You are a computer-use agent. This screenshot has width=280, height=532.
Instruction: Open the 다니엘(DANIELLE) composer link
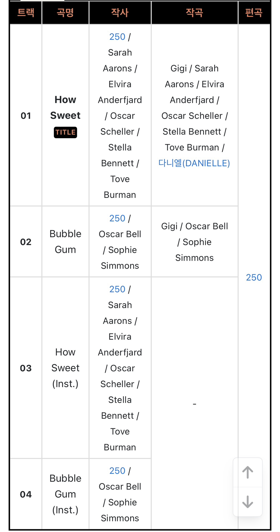[194, 163]
